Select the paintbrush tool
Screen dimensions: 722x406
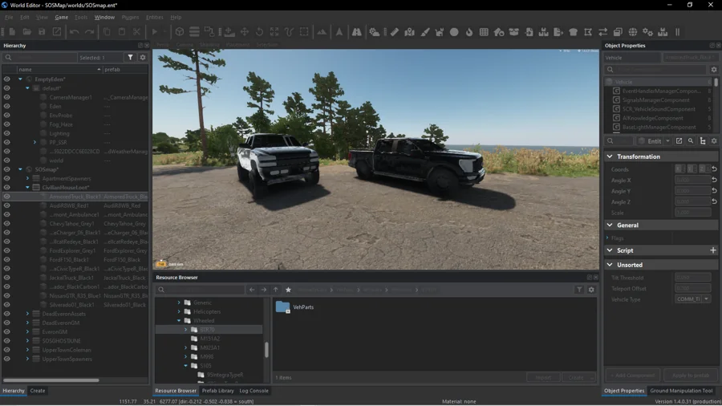424,32
